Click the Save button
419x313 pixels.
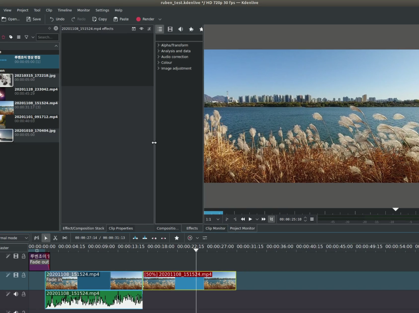pyautogui.click(x=33, y=19)
